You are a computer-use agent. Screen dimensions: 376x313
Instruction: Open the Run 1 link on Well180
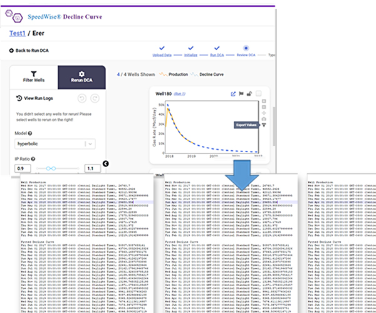click(x=180, y=94)
